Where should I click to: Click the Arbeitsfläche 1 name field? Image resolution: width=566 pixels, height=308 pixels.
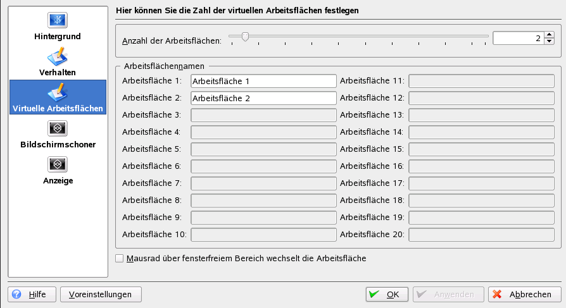[263, 81]
